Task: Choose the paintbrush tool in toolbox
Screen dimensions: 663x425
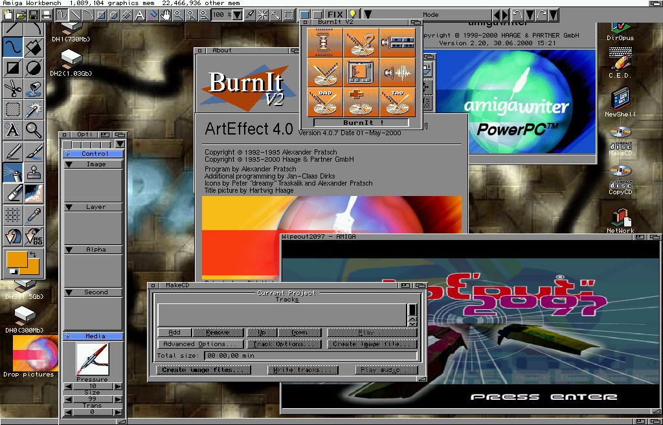Action: pos(34,152)
